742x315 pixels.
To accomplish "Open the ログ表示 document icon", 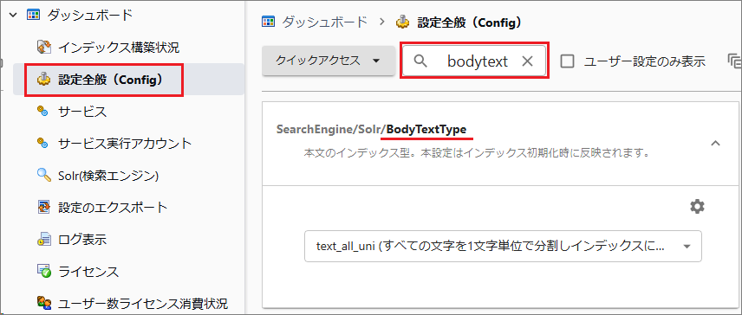I will pyautogui.click(x=43, y=240).
